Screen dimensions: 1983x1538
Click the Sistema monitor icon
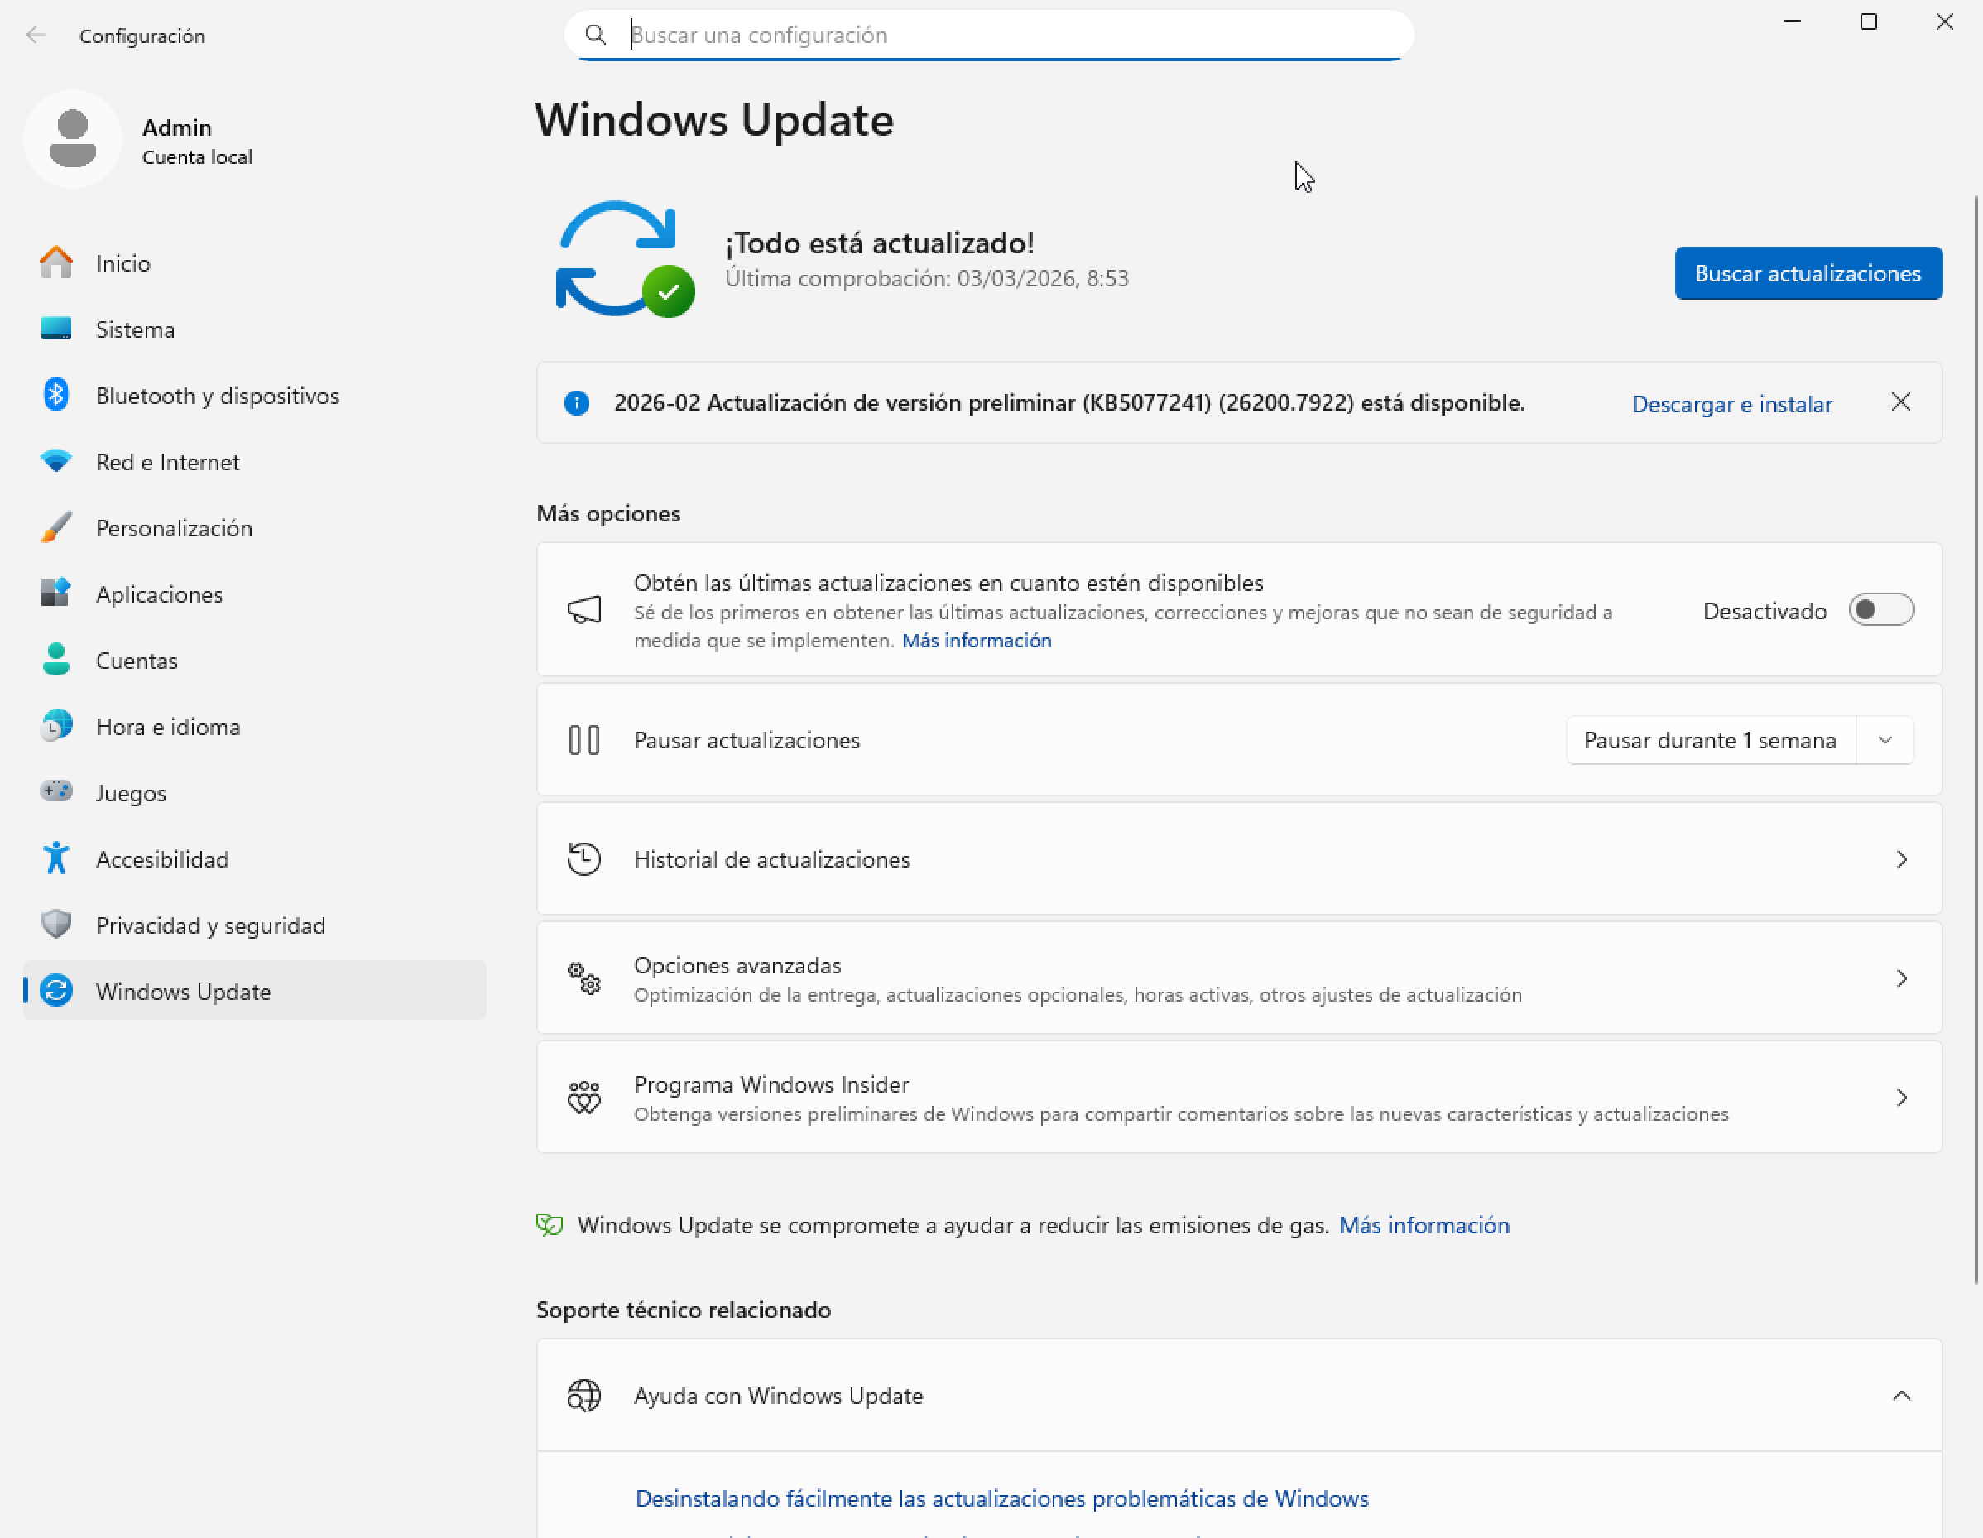[56, 329]
